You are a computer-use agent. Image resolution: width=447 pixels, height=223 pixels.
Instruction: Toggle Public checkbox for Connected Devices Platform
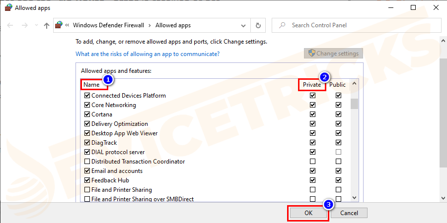tap(338, 96)
